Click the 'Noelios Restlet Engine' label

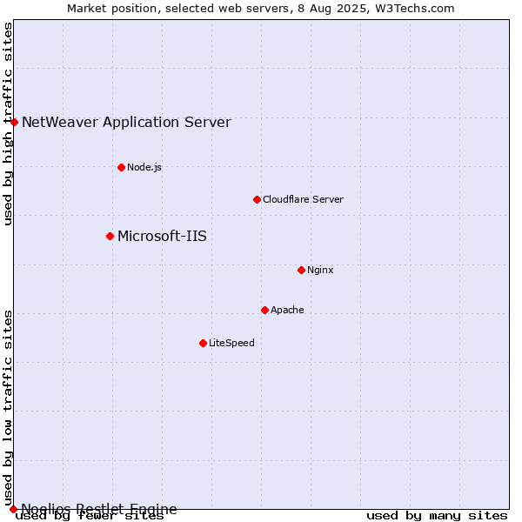coord(99,509)
